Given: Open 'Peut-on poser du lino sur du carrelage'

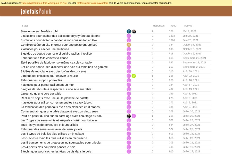Looking at the screenshot, I should (x=62, y=116).
